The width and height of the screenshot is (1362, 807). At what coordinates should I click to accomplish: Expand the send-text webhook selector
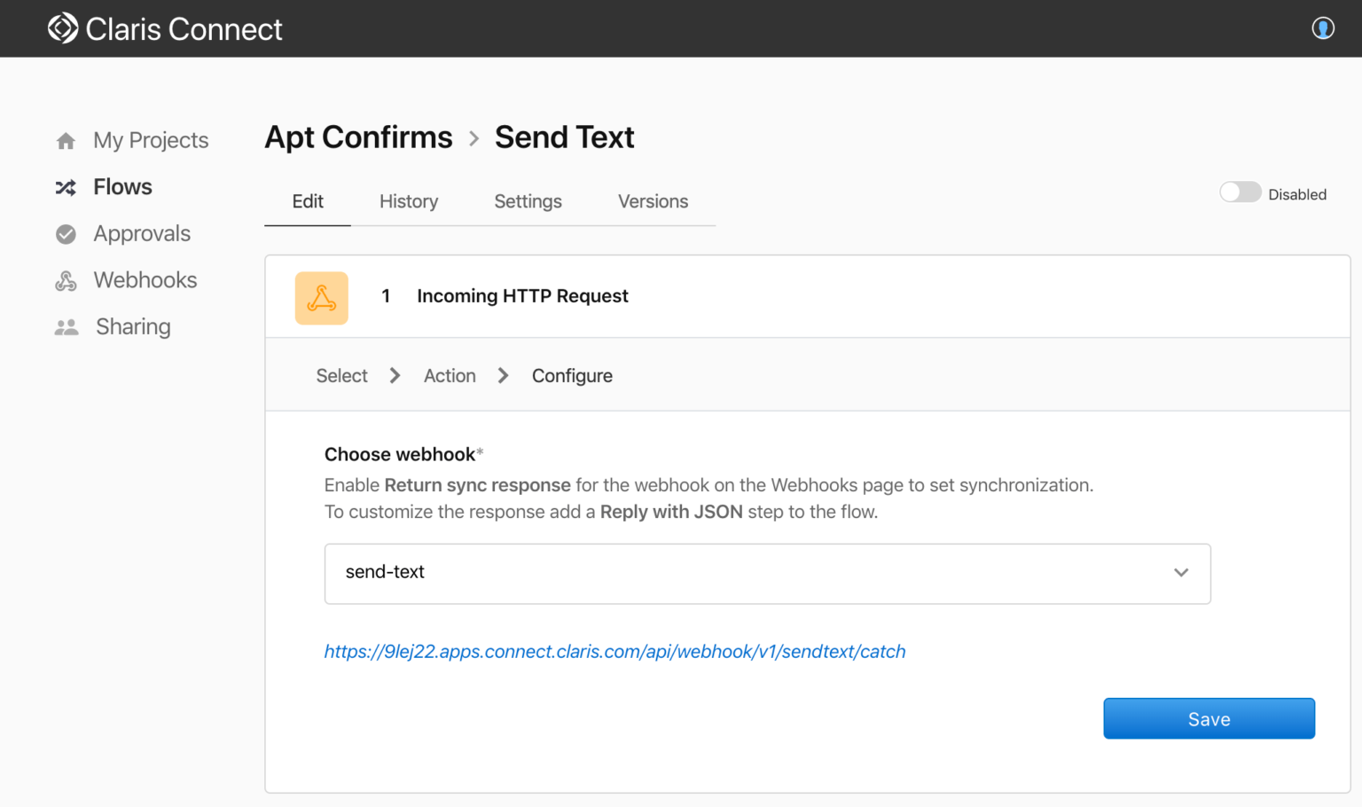point(1181,573)
